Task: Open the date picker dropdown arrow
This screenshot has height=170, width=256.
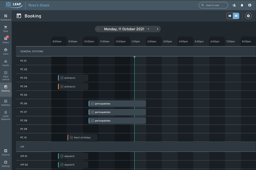Action: (x=148, y=29)
